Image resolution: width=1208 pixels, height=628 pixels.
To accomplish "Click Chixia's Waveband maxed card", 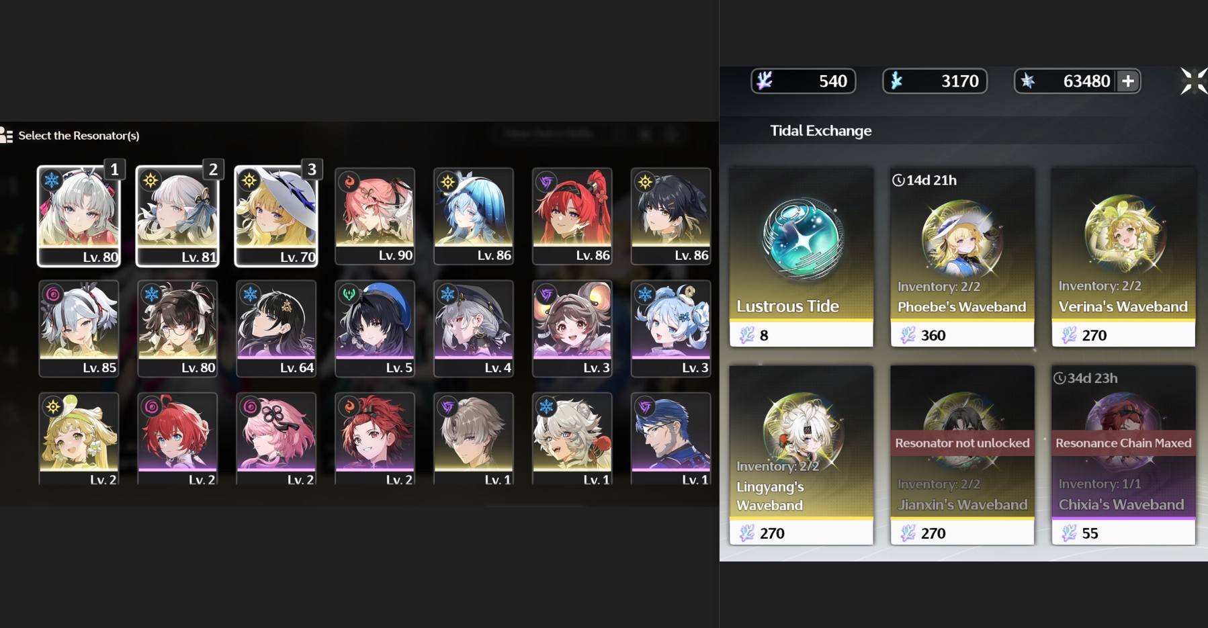I will click(x=1123, y=455).
